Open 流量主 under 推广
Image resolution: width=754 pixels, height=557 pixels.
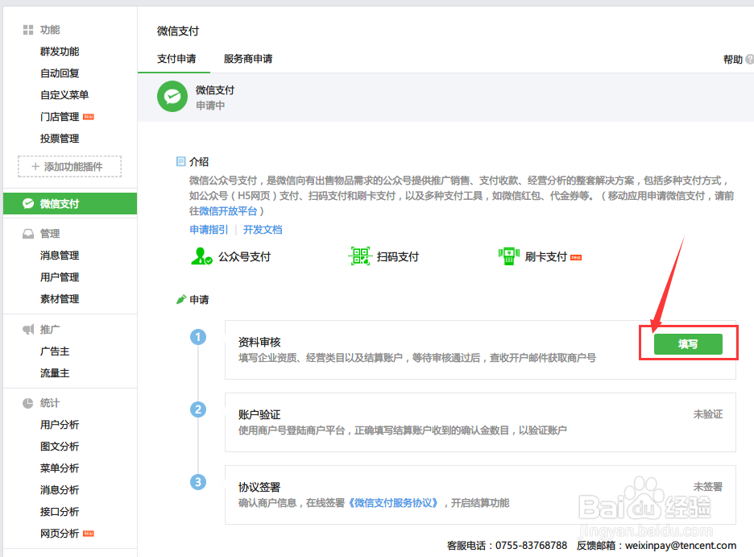(55, 372)
